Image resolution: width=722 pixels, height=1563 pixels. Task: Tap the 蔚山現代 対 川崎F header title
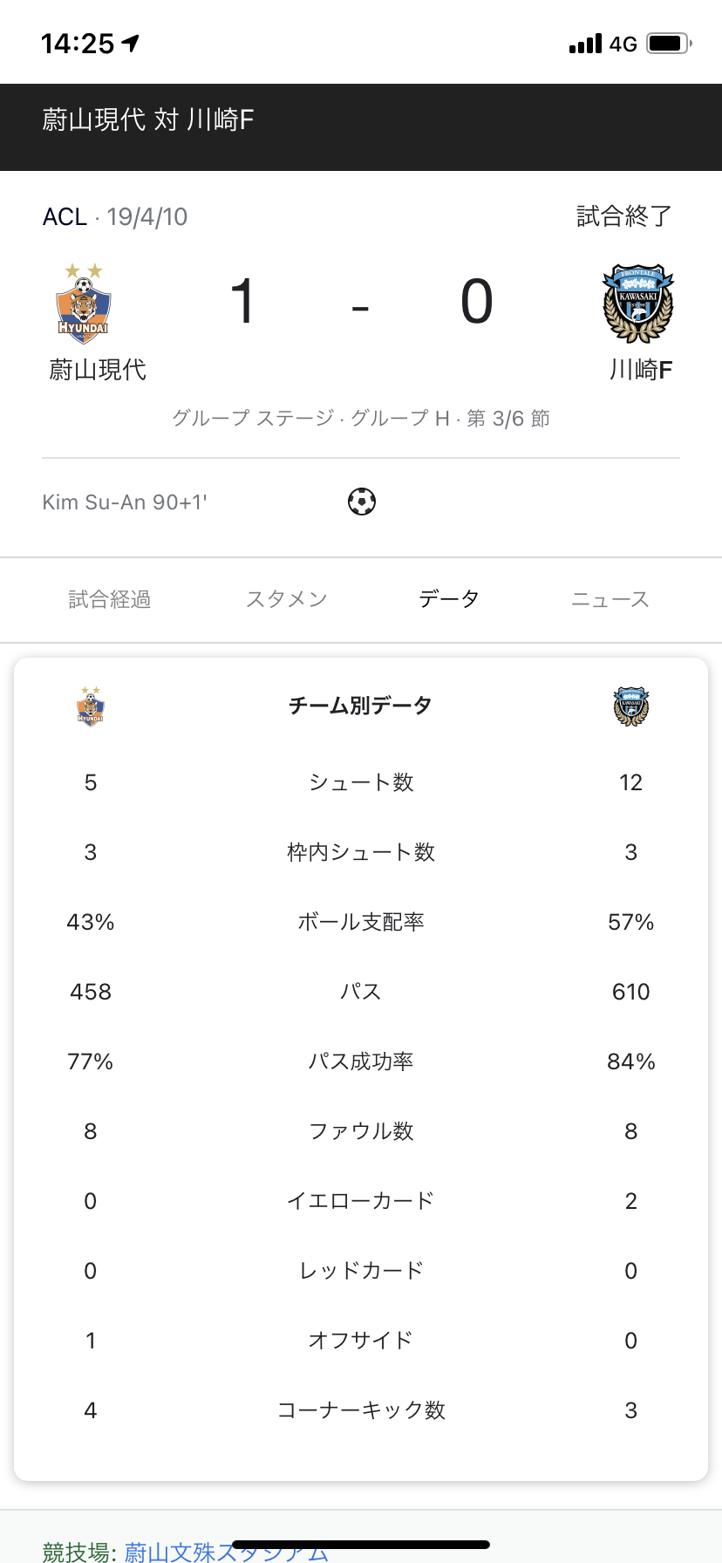click(147, 119)
